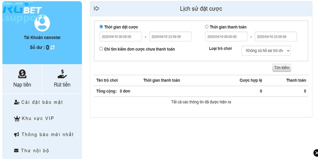The image size is (318, 159).
Task: Click the Tìm kiếm search button
Action: pyautogui.click(x=281, y=68)
